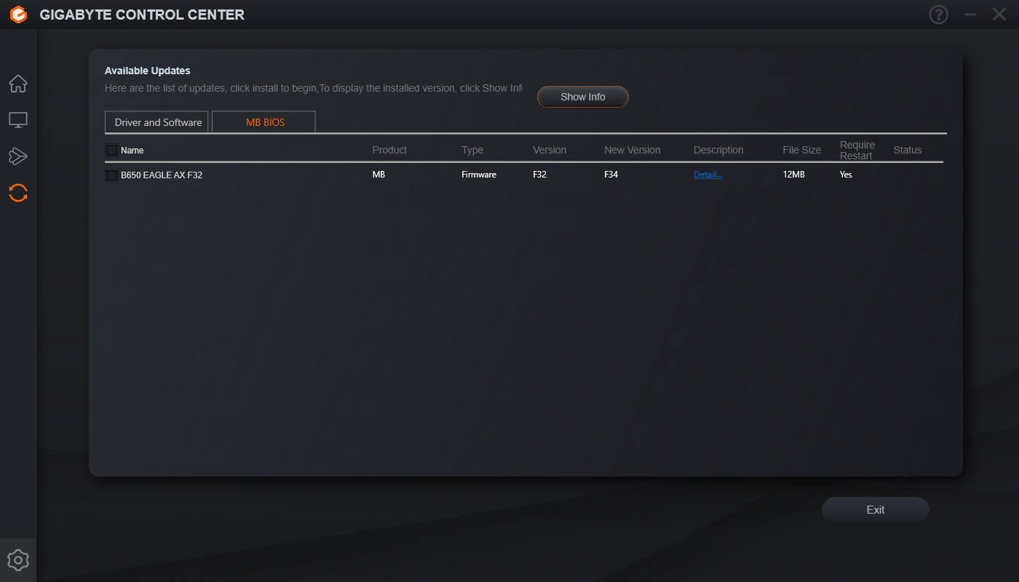Click the new version F34 cell
The height and width of the screenshot is (582, 1019).
click(611, 175)
